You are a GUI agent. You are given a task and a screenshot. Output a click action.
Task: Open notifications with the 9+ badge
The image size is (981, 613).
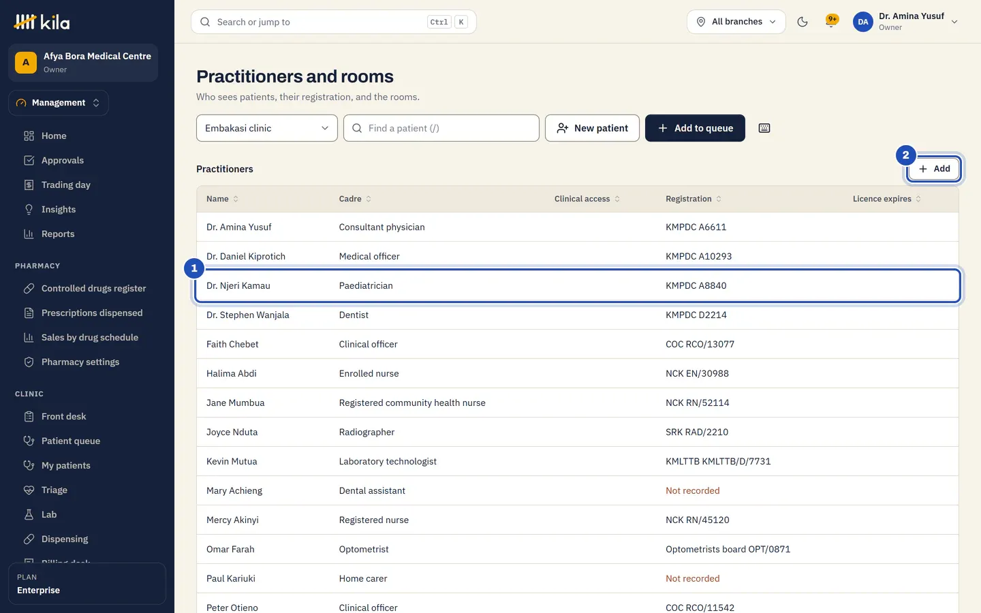[x=831, y=22]
